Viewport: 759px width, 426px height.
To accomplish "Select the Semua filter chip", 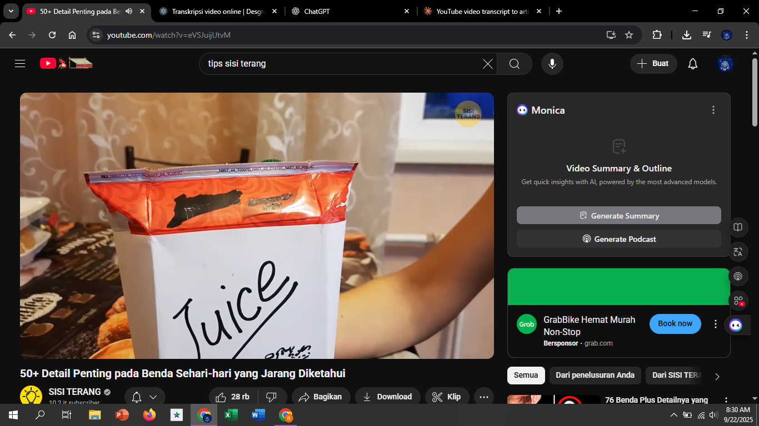I will coord(526,376).
